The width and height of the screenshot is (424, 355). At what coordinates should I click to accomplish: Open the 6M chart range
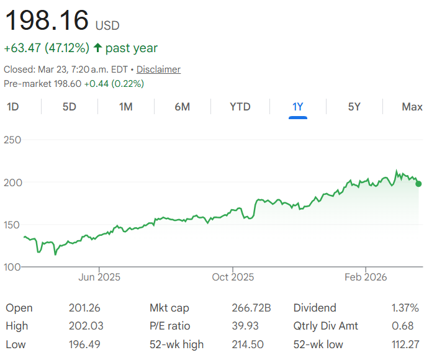[183, 107]
